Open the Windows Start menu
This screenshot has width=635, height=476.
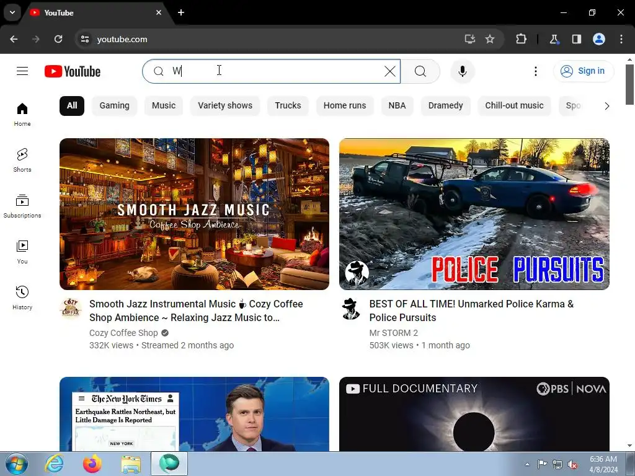tap(16, 464)
